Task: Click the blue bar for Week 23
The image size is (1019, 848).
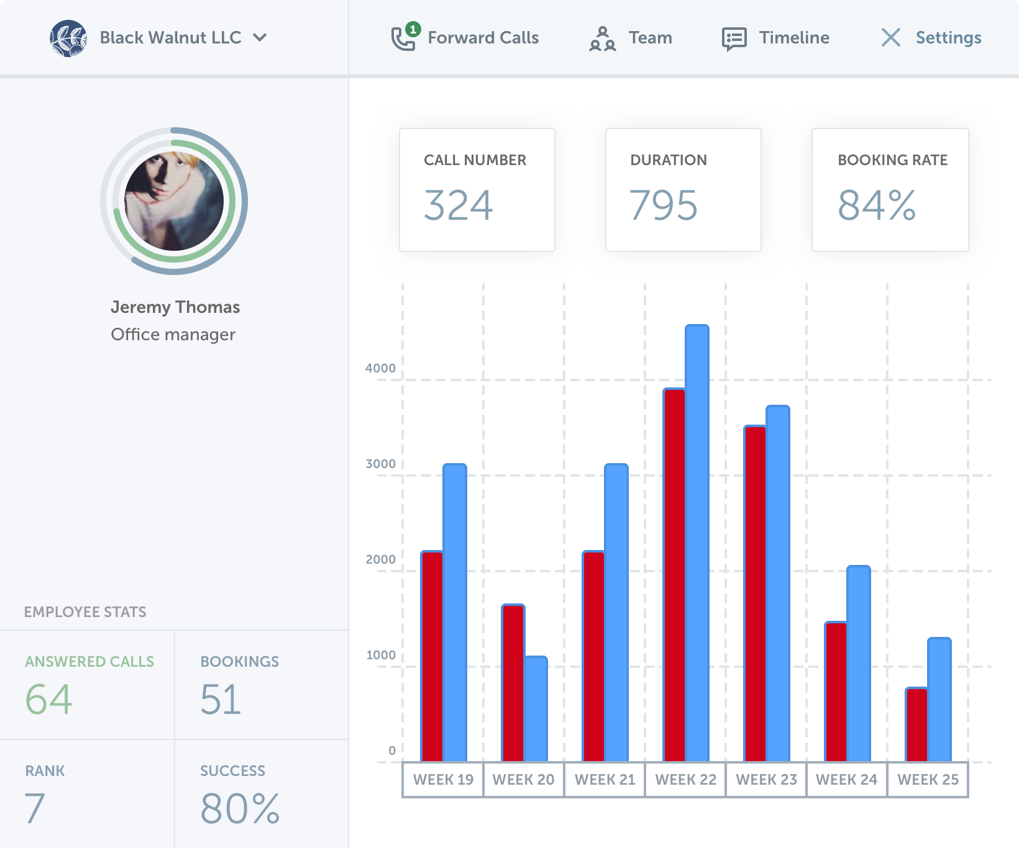Action: pyautogui.click(x=778, y=584)
